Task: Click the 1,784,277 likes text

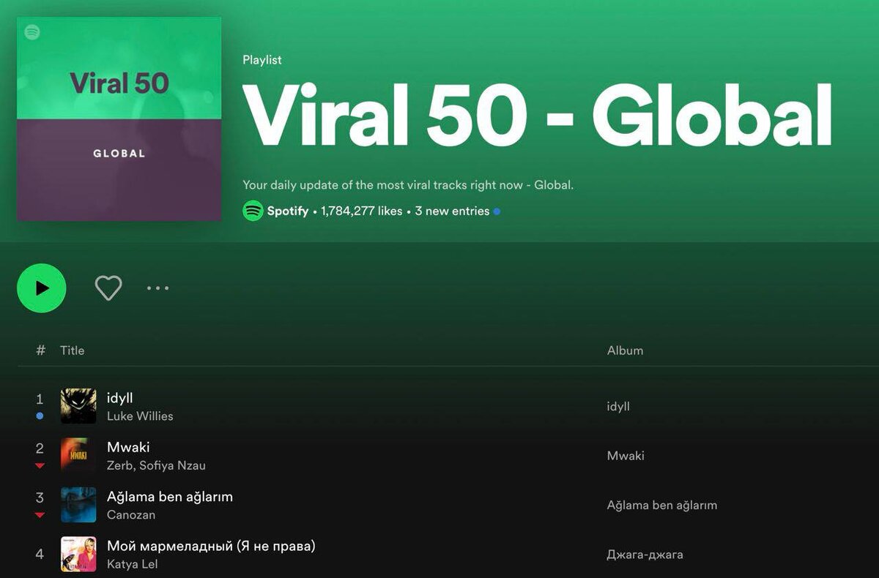Action: coord(361,211)
